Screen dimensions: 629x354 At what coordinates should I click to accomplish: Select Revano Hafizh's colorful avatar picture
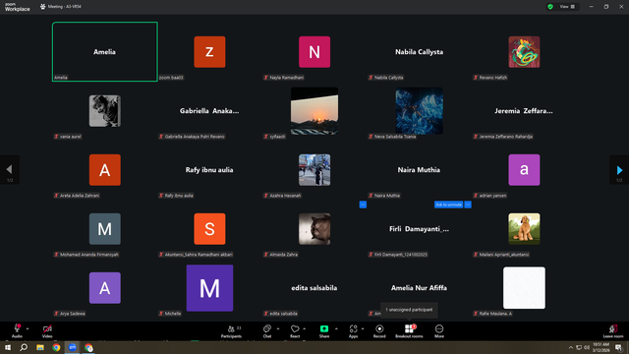[x=524, y=52]
